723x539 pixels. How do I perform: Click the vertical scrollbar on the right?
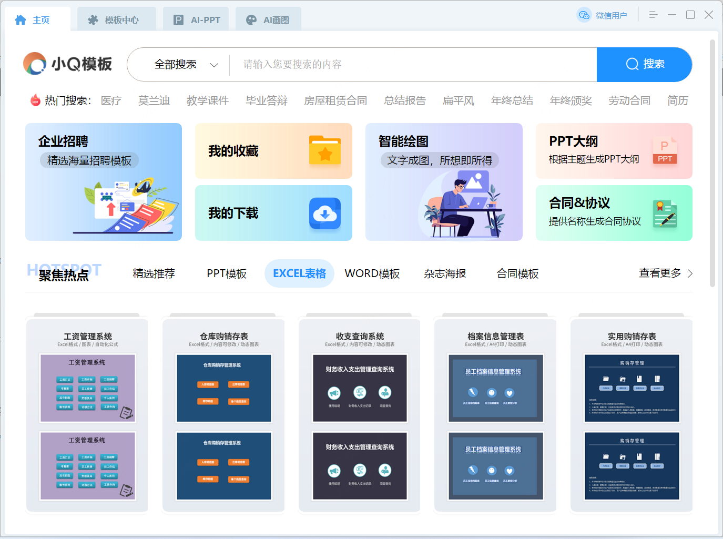(x=712, y=163)
